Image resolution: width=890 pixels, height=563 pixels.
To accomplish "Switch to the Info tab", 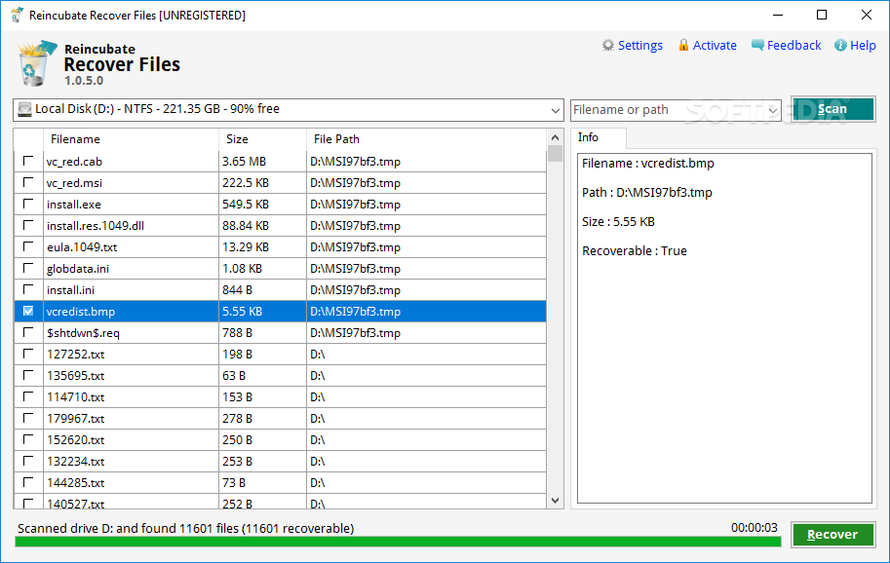I will [x=588, y=137].
